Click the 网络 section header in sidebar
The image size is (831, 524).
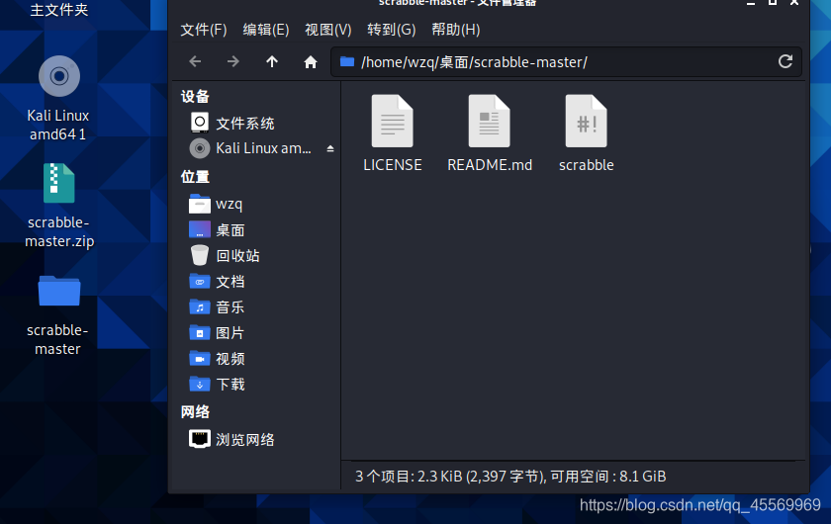[x=195, y=411]
